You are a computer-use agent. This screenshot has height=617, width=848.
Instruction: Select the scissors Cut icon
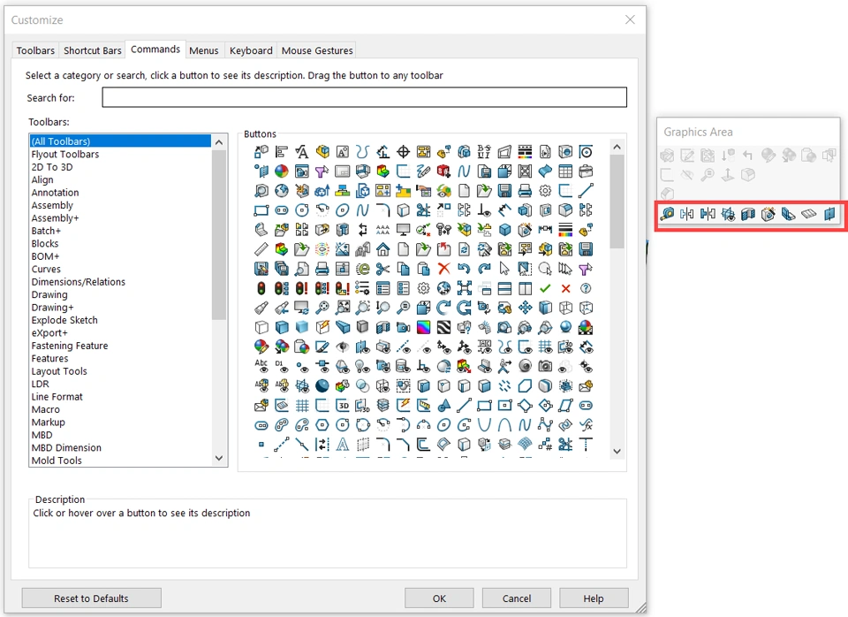coord(382,269)
